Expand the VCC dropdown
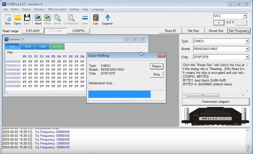This screenshot has height=154, width=253. pyautogui.click(x=245, y=16)
